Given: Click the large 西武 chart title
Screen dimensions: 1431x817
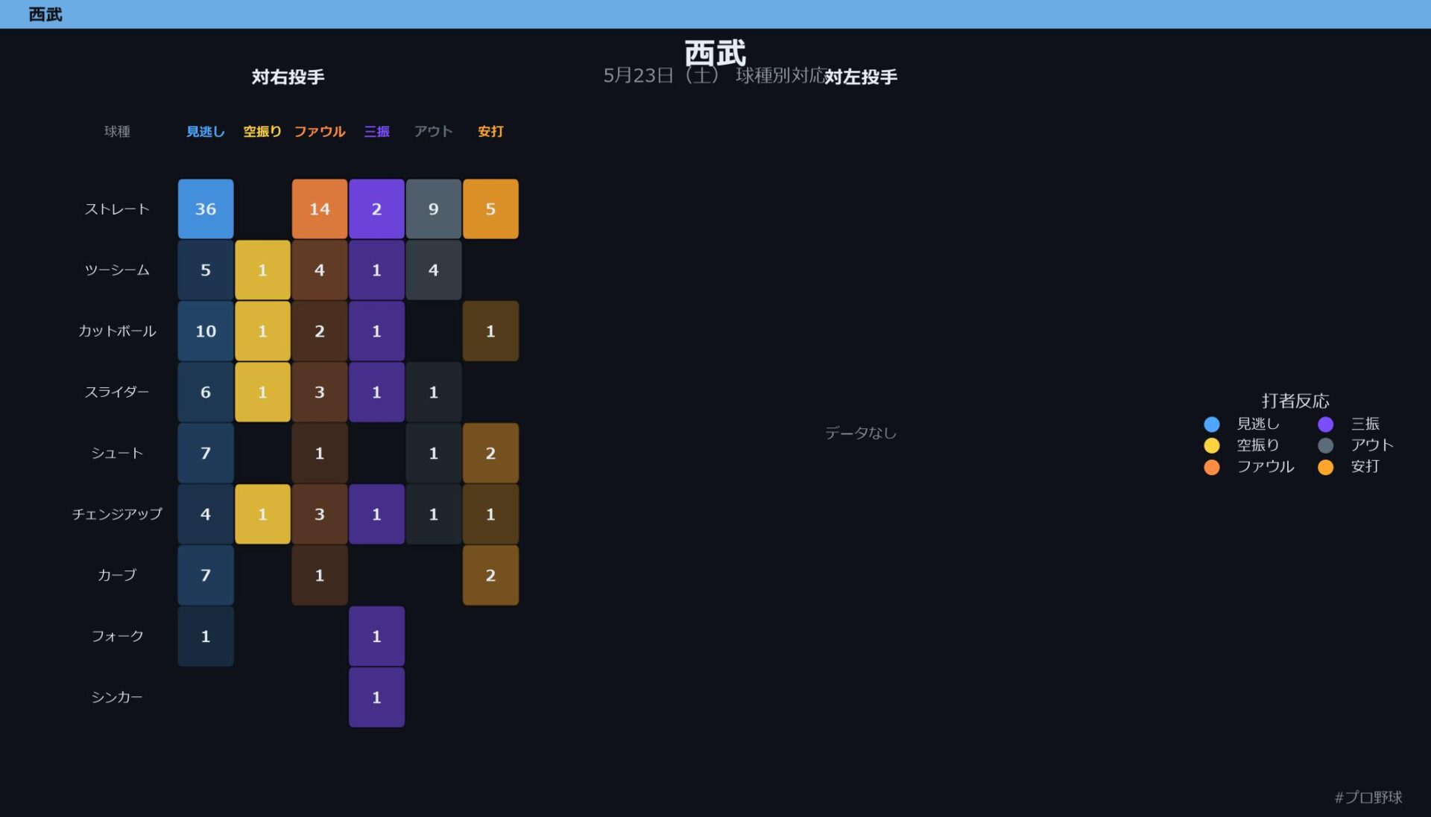Looking at the screenshot, I should [715, 53].
